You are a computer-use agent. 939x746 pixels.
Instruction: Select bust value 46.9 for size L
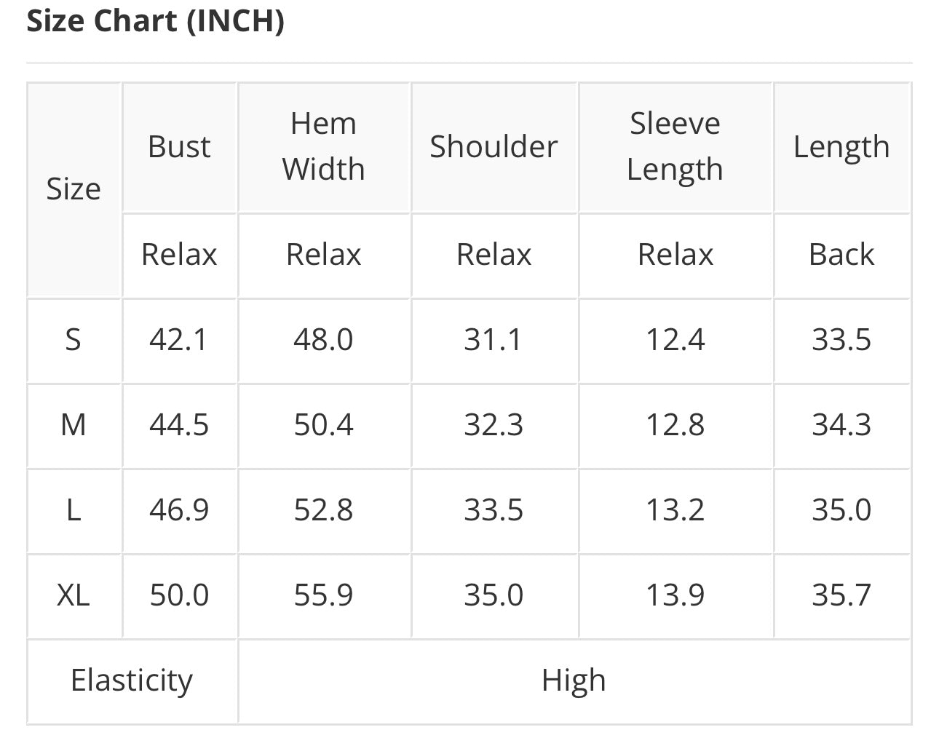[179, 510]
